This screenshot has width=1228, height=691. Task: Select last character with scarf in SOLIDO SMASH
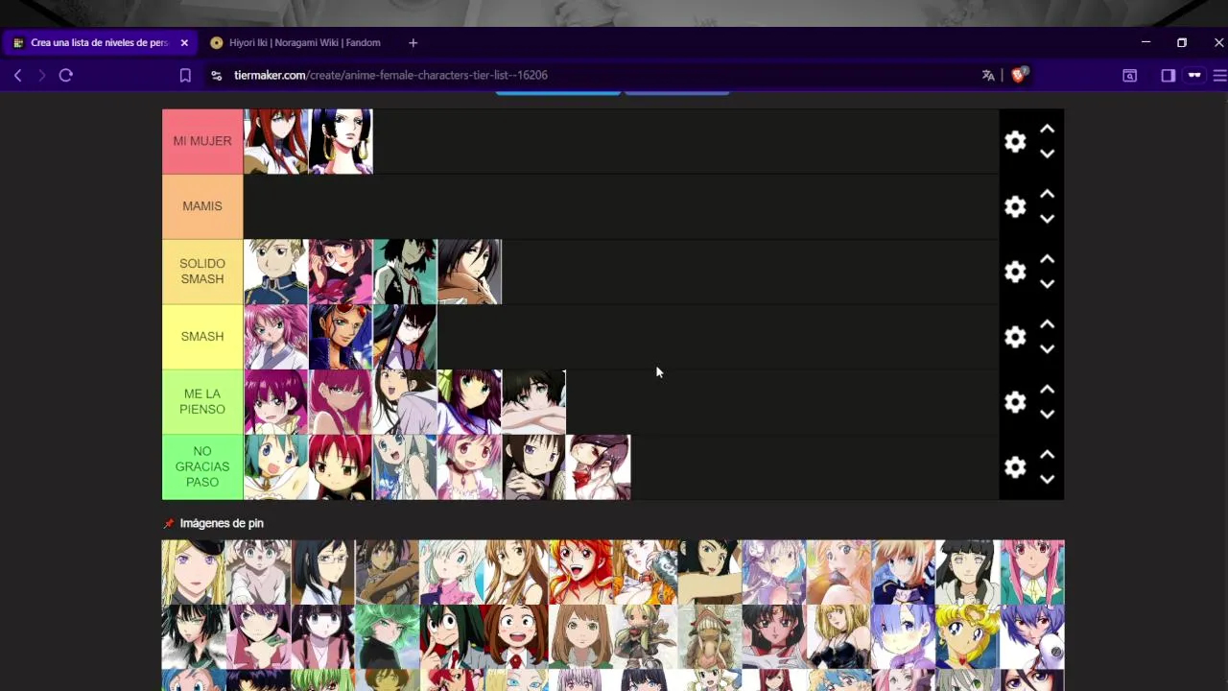click(x=469, y=272)
